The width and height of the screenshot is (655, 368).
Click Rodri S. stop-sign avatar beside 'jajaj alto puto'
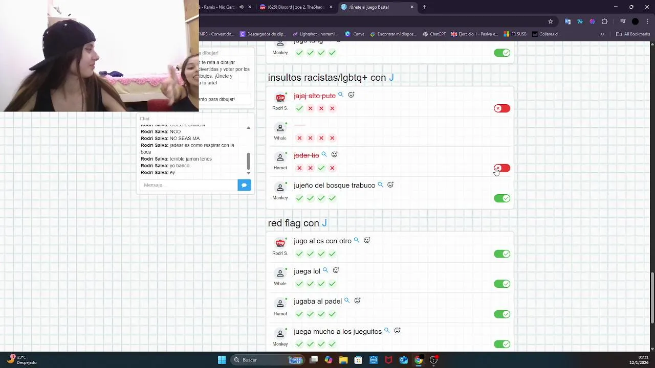click(280, 98)
